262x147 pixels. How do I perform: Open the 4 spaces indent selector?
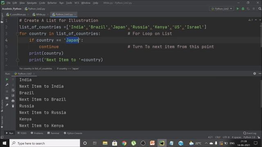tap(236, 137)
